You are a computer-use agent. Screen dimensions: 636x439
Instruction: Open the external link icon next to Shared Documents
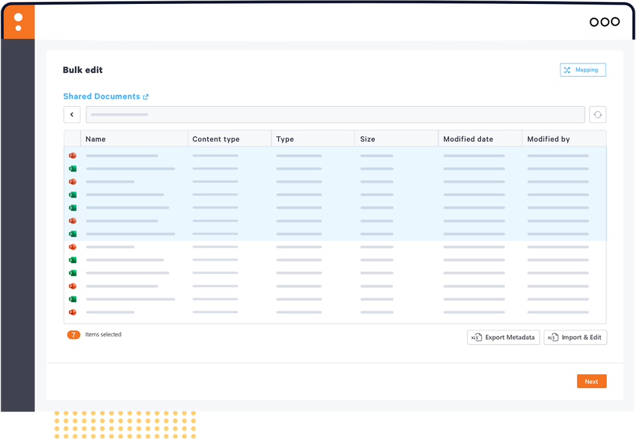pyautogui.click(x=146, y=96)
